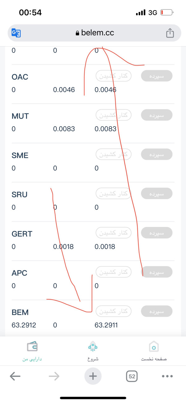
Task: Tap the forward arrow in browser toolbar
Action: tap(54, 376)
